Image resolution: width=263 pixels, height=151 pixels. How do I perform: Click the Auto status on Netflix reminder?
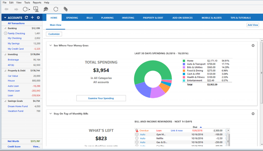pos(143,138)
